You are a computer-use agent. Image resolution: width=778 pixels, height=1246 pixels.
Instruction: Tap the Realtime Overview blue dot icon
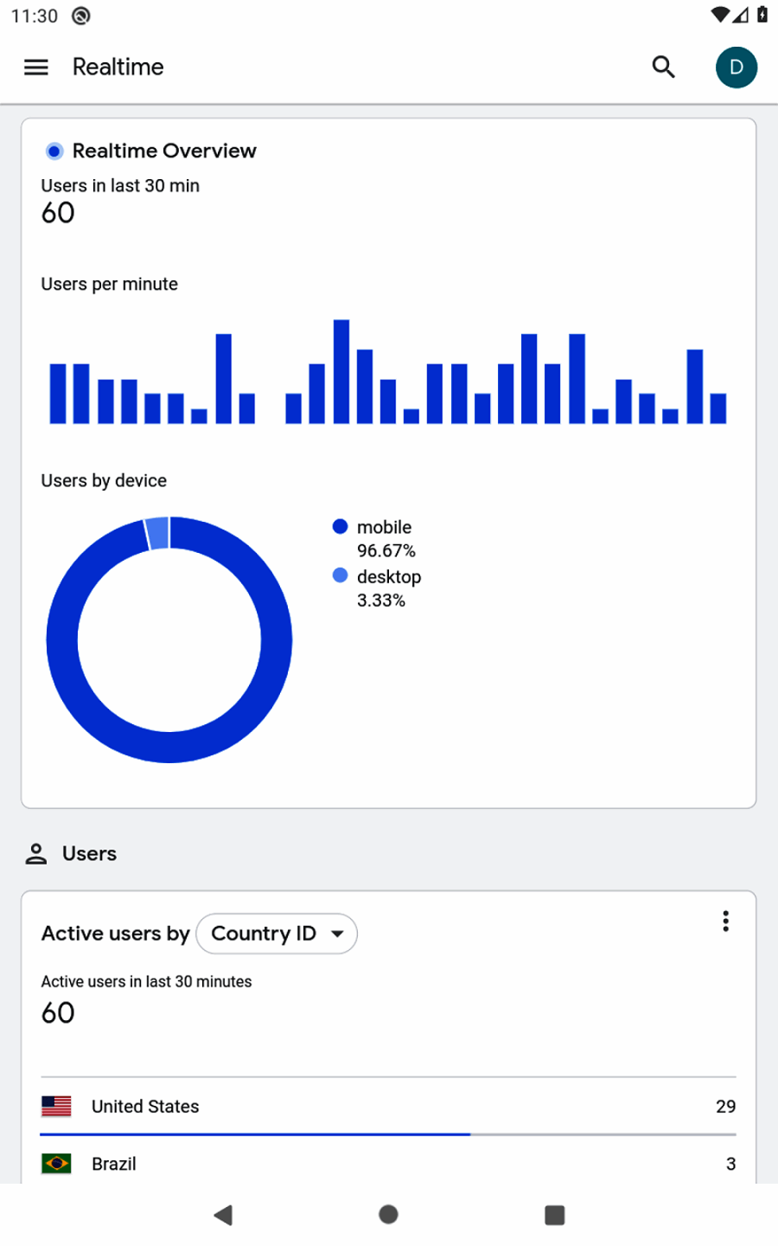(x=54, y=151)
